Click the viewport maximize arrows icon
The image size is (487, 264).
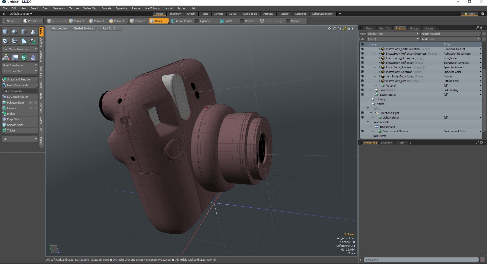point(344,29)
